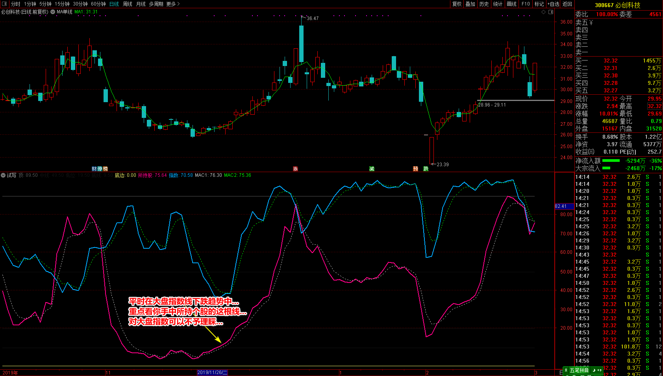
Task: Open 历史 history view
Action: point(484,4)
